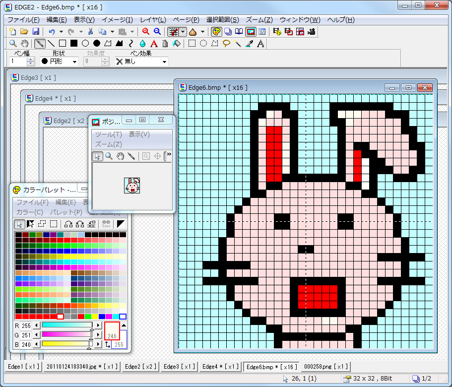The width and height of the screenshot is (452, 387).
Task: Select the magic wand tool
Action: coord(238,44)
